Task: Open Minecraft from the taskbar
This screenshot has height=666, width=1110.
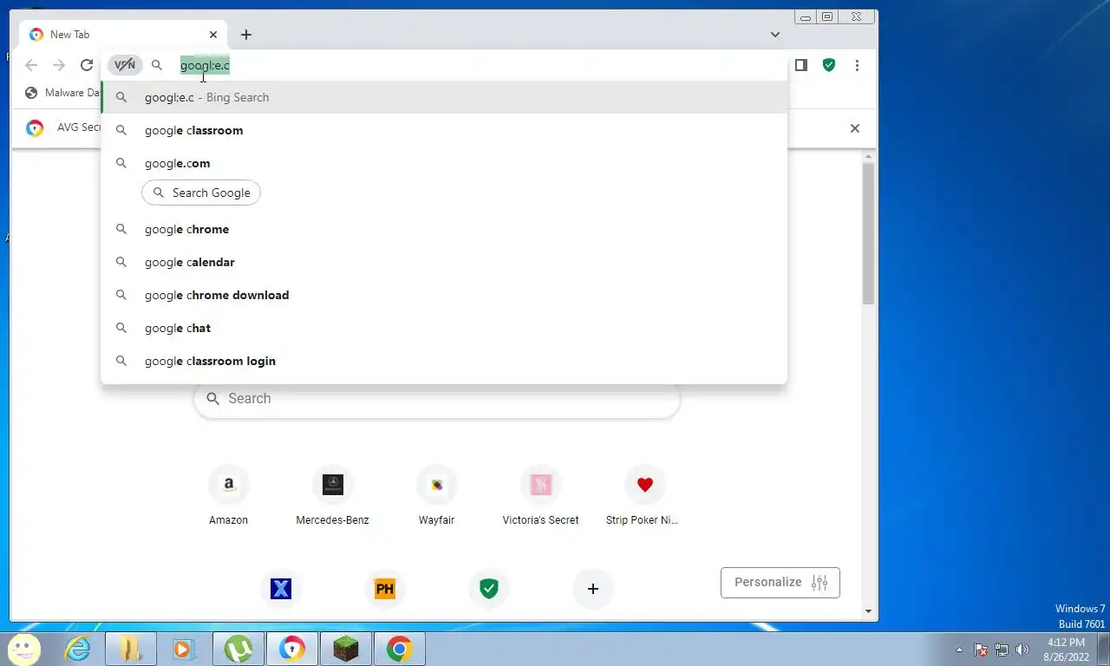Action: click(x=346, y=649)
